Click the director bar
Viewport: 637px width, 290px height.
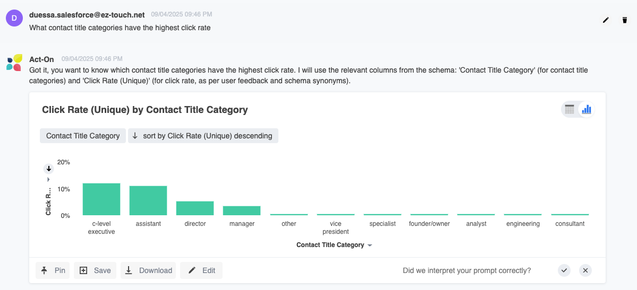[x=195, y=208]
